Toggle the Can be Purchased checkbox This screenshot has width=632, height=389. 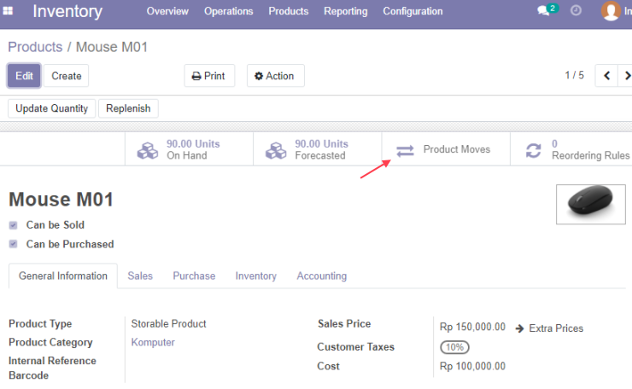14,244
